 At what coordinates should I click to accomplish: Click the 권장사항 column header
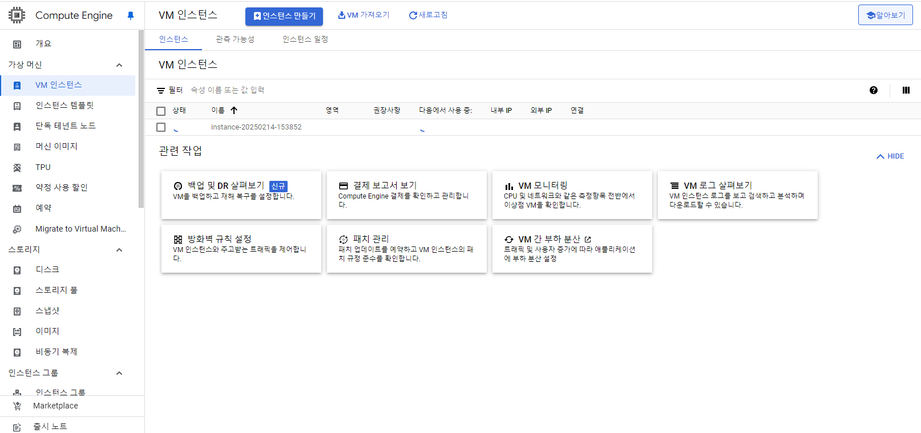387,111
